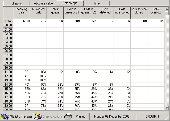Viewport: 170px width, 121px height.
Task: Select the 13:00 row header
Action: (8, 80)
